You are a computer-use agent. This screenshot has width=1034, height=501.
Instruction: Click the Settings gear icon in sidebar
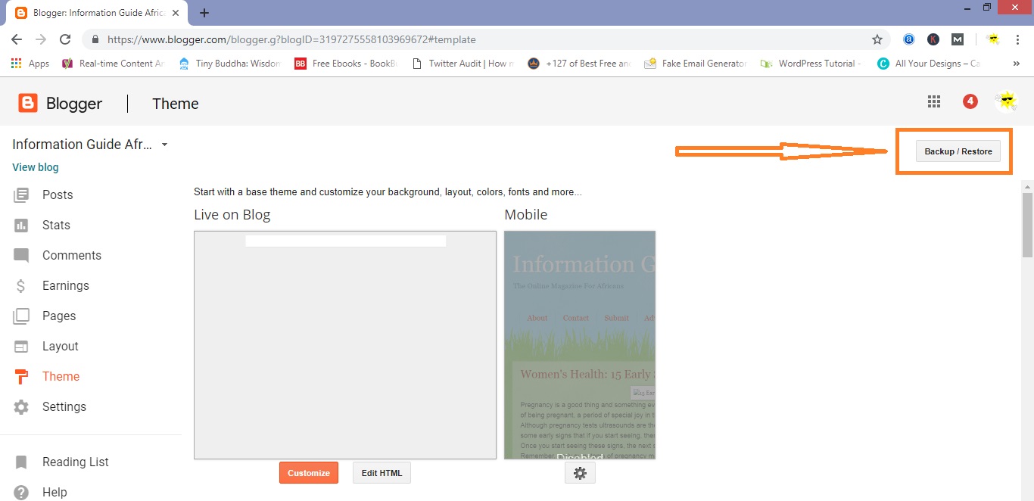click(21, 407)
